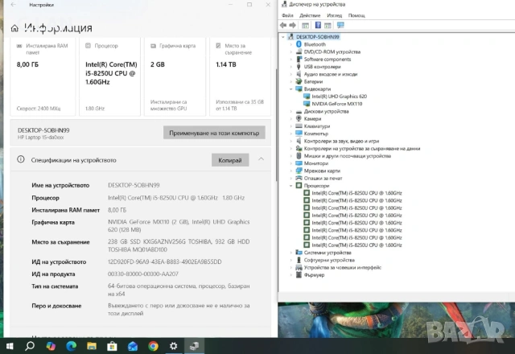Select the Компютър tree item

[316, 134]
